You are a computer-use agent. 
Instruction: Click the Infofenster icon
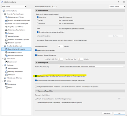[6, 75]
